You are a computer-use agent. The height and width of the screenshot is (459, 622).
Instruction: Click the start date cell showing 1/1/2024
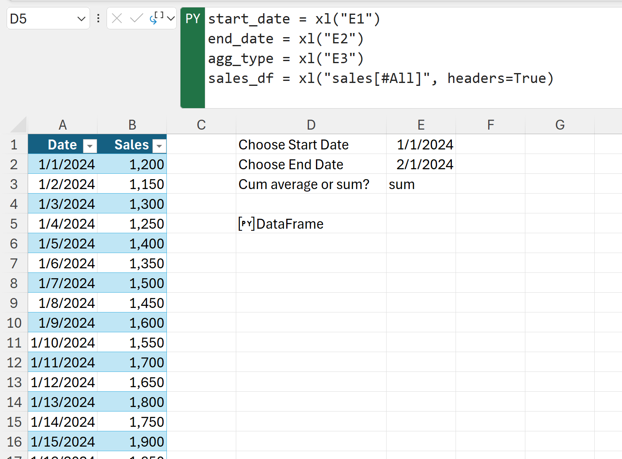(421, 144)
